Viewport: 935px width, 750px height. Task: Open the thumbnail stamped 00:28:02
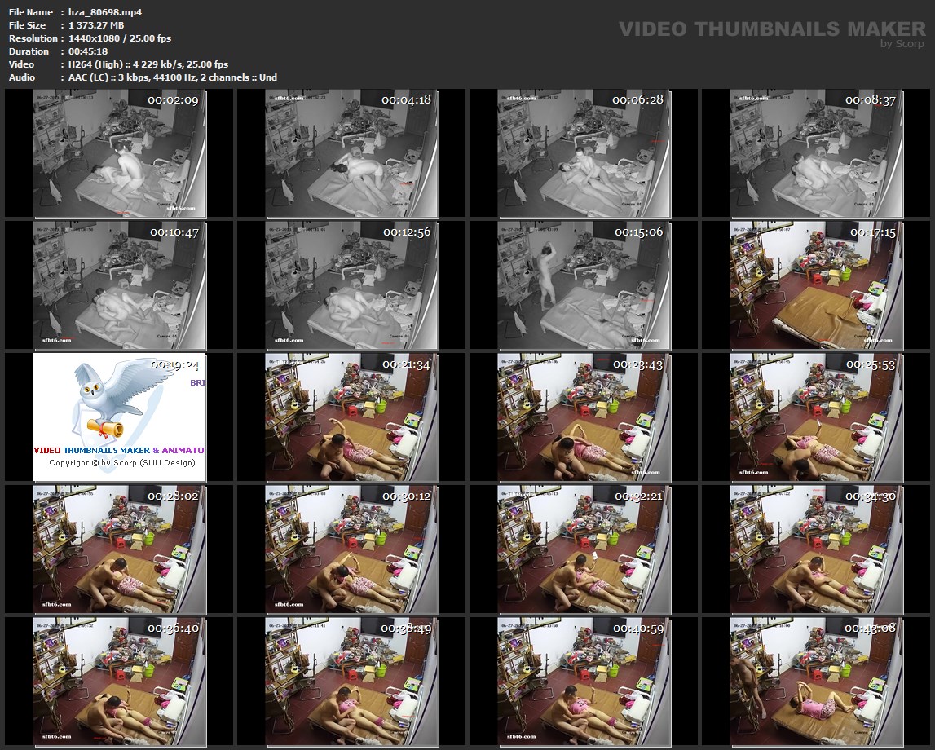(x=120, y=549)
